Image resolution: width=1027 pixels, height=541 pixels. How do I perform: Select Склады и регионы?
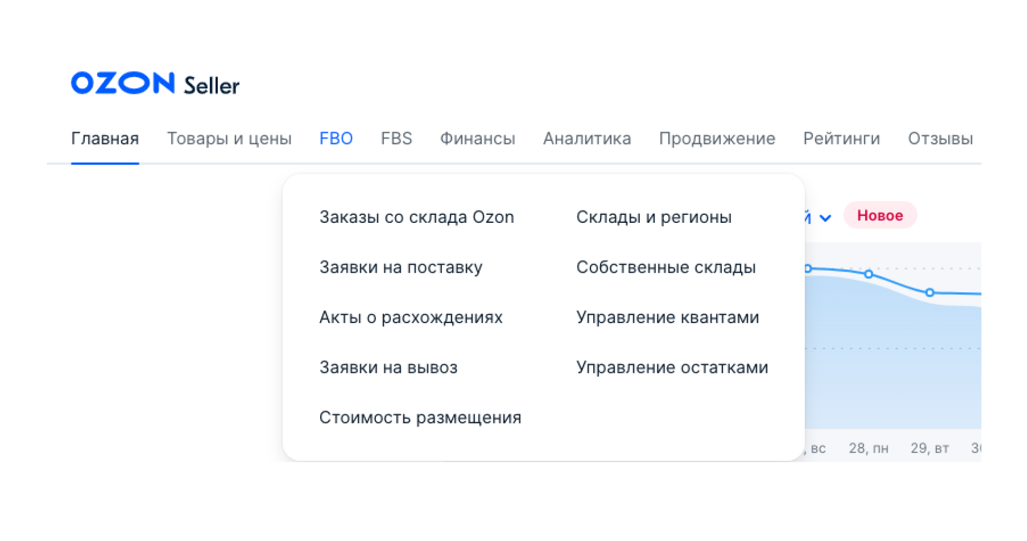click(x=654, y=217)
